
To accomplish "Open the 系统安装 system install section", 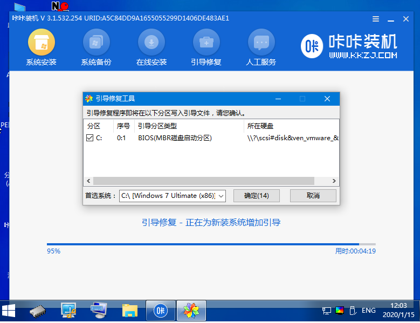I will (x=41, y=48).
